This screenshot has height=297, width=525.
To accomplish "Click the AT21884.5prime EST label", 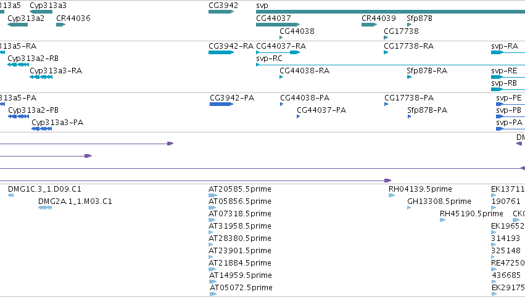I will [240, 264].
